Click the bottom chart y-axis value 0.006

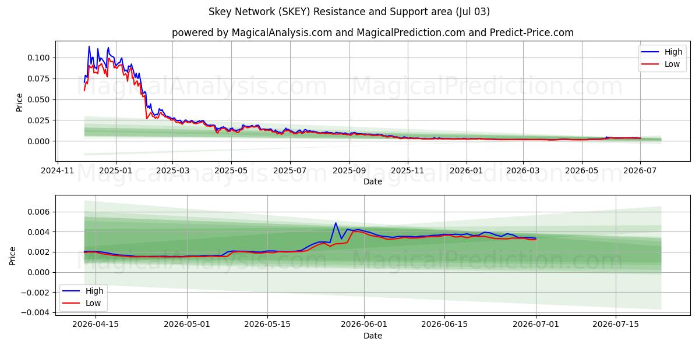point(40,212)
